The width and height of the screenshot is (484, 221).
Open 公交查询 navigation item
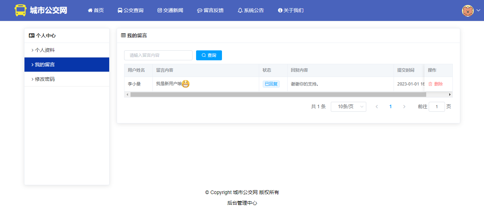tap(130, 11)
